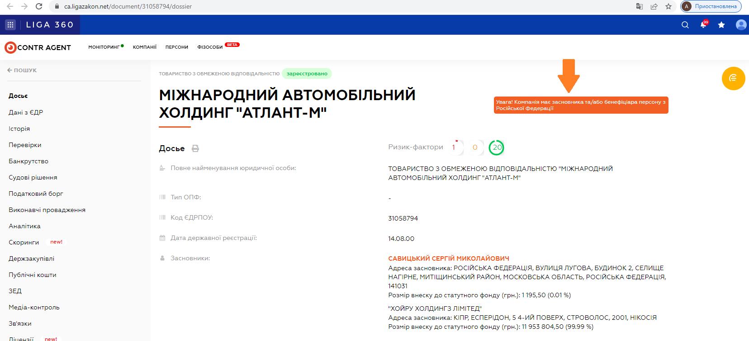Open founder link Савицький Сергій Миколайович
This screenshot has width=749, height=341.
[x=449, y=258]
